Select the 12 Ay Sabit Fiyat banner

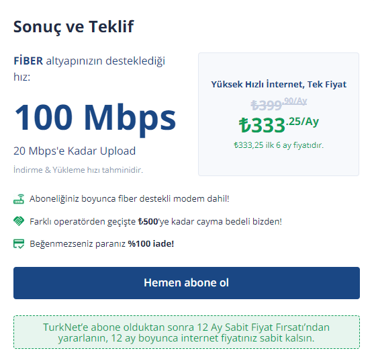[187, 332]
